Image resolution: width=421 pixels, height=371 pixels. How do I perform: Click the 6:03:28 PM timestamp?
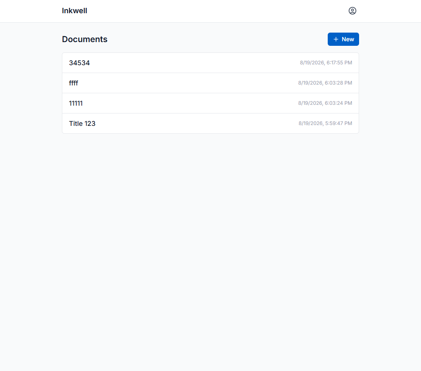(325, 83)
